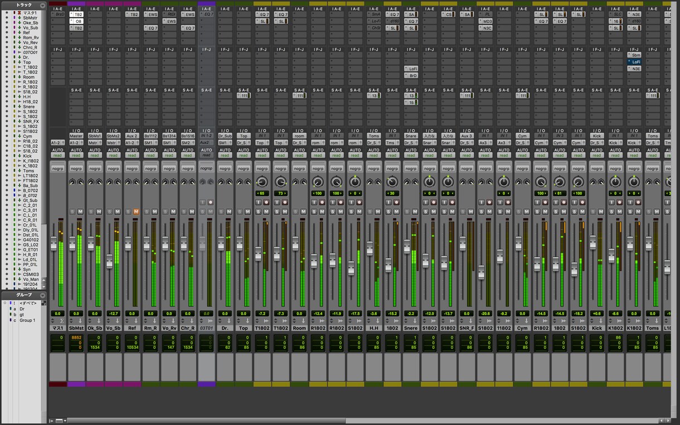Viewport: 680px width, 425px height.
Task: Solo the Top channel strip
Action: (240, 212)
